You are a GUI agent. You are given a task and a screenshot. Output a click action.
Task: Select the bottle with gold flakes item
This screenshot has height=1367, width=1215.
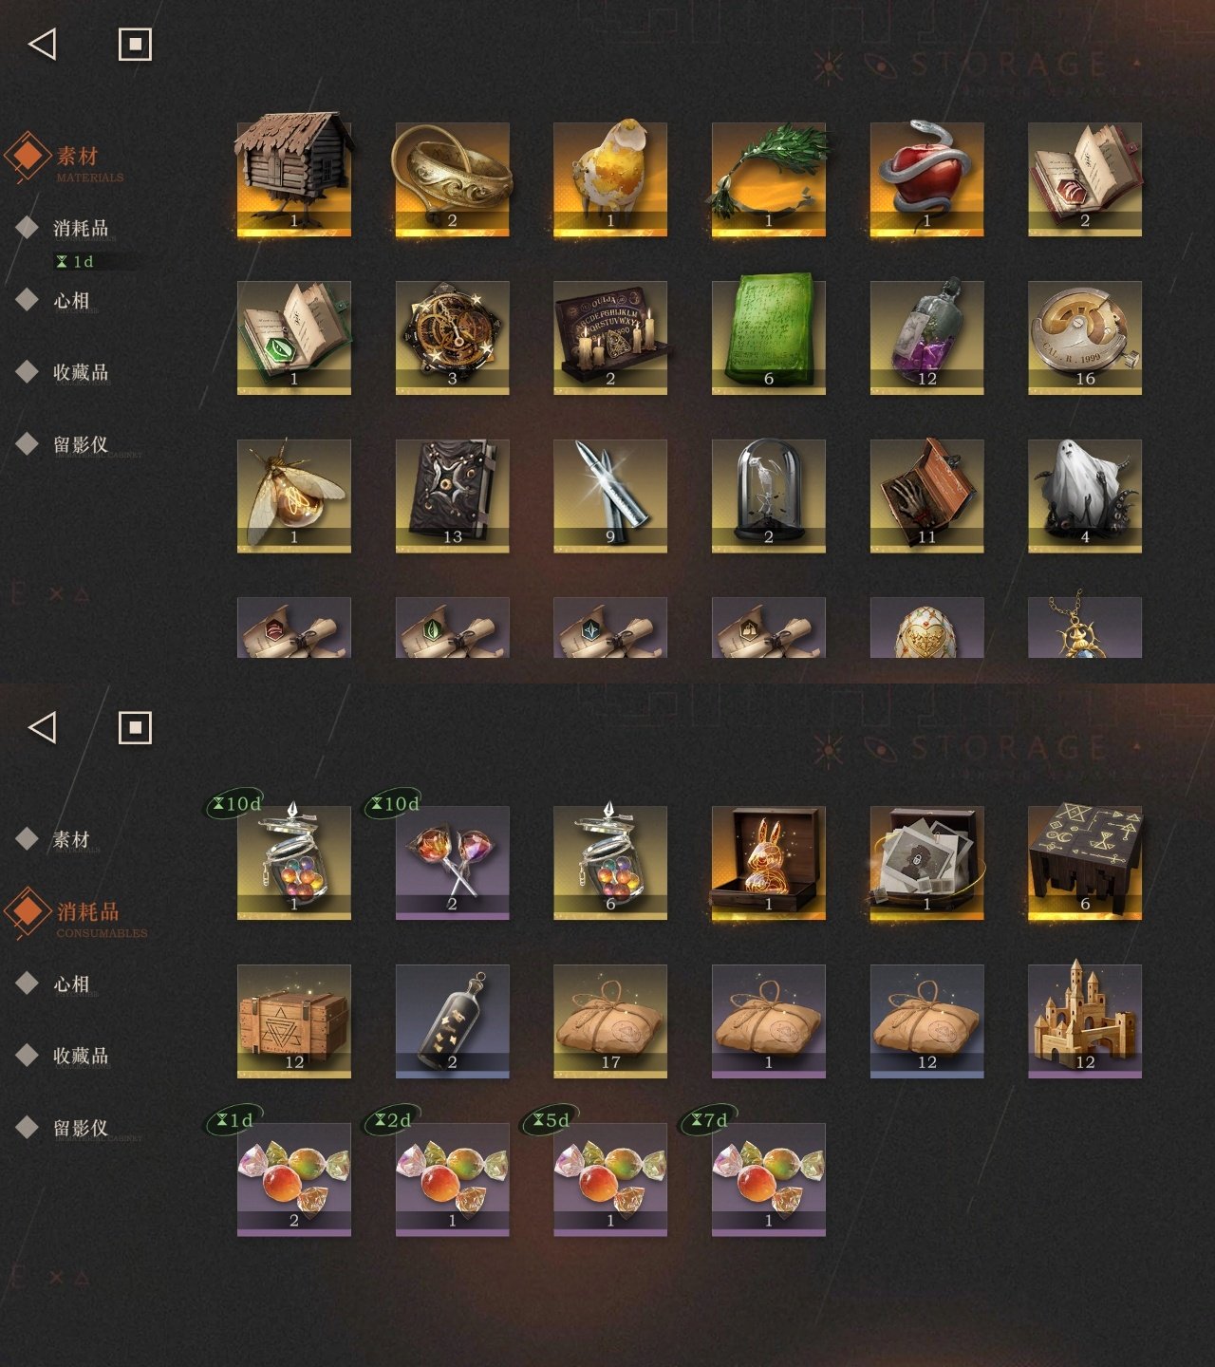point(453,1021)
